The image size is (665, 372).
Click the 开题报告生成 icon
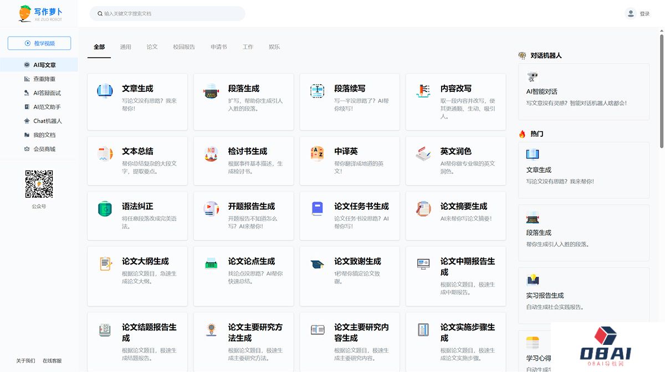(211, 209)
